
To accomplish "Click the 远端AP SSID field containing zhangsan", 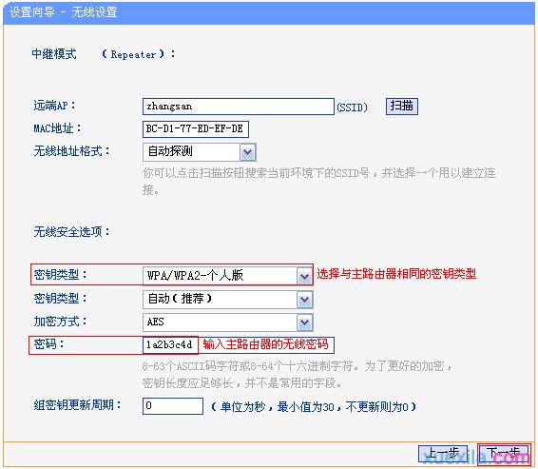I will (239, 107).
